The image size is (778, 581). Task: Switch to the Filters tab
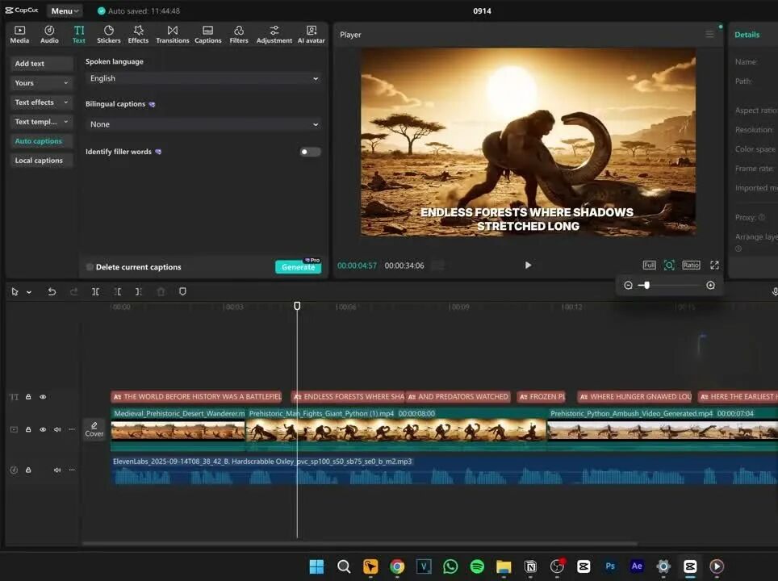pos(239,34)
